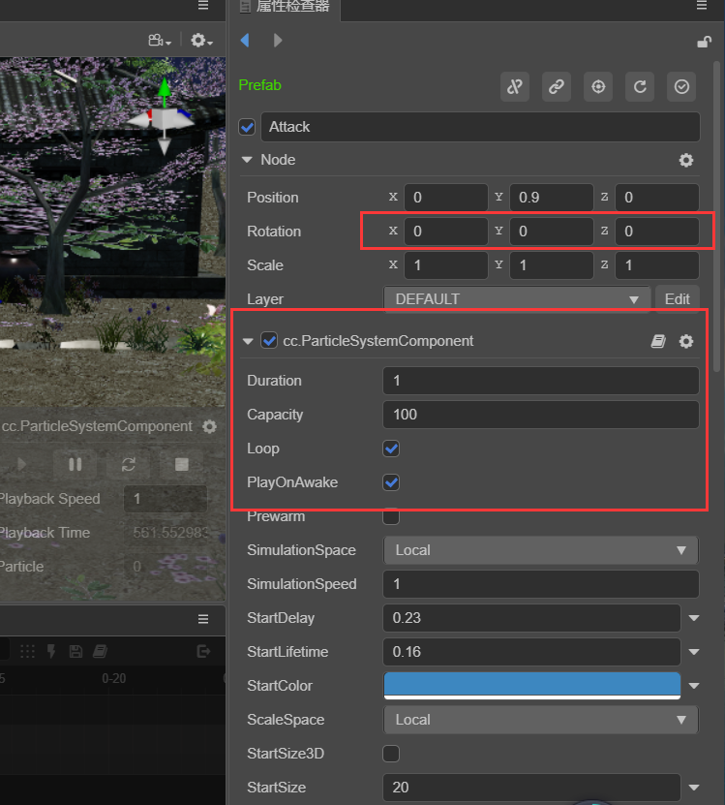Open the Layer DEFAULT dropdown

tap(517, 299)
